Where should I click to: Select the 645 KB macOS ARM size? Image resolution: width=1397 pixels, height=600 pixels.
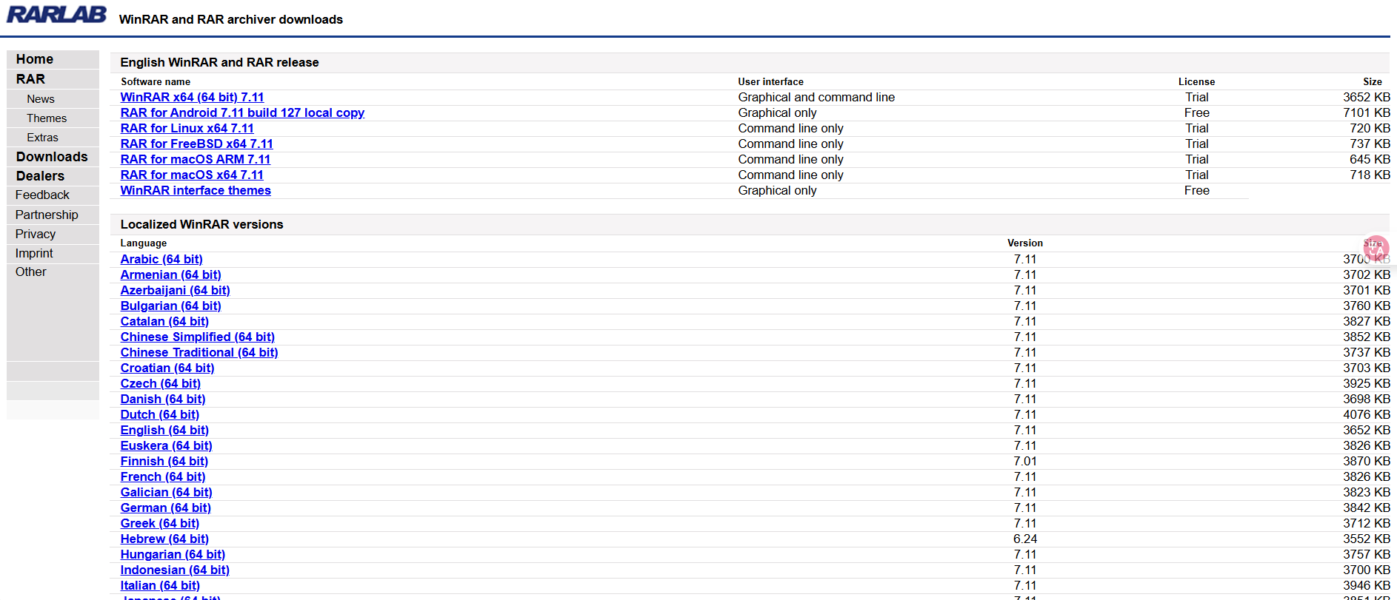tap(1370, 159)
